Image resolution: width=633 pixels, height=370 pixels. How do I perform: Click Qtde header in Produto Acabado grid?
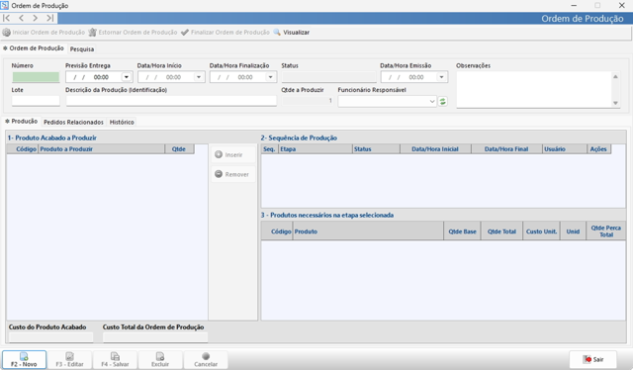pyautogui.click(x=179, y=149)
